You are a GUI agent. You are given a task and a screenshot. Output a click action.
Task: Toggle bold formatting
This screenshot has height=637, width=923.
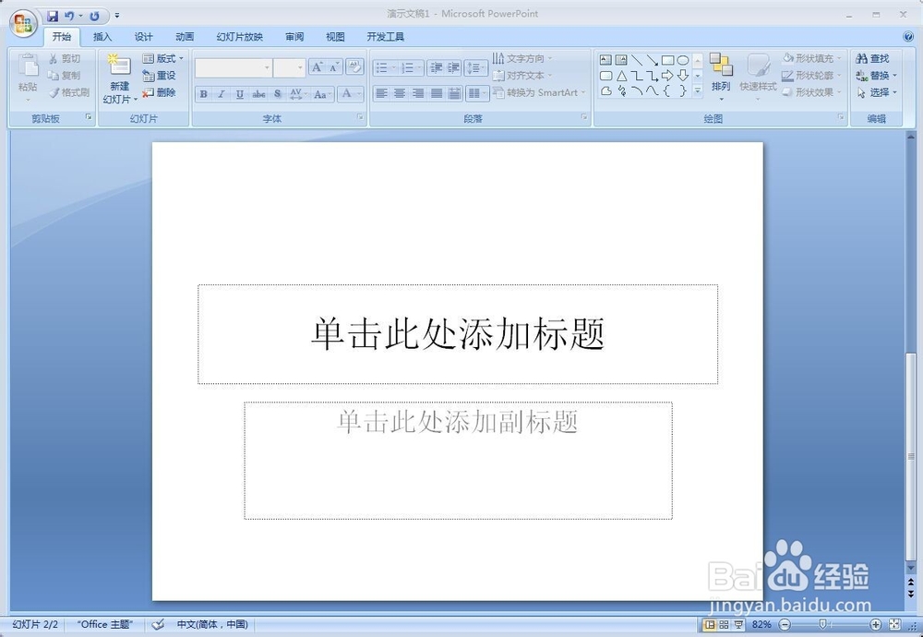click(202, 94)
